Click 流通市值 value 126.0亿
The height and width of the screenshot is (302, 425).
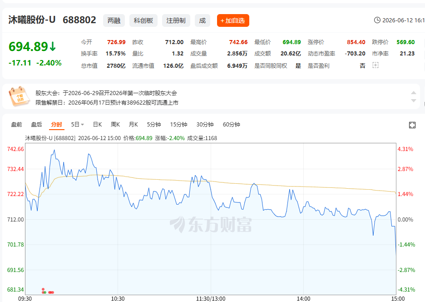point(173,66)
